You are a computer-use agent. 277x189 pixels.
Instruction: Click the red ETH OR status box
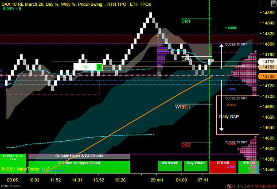pyautogui.click(x=223, y=166)
